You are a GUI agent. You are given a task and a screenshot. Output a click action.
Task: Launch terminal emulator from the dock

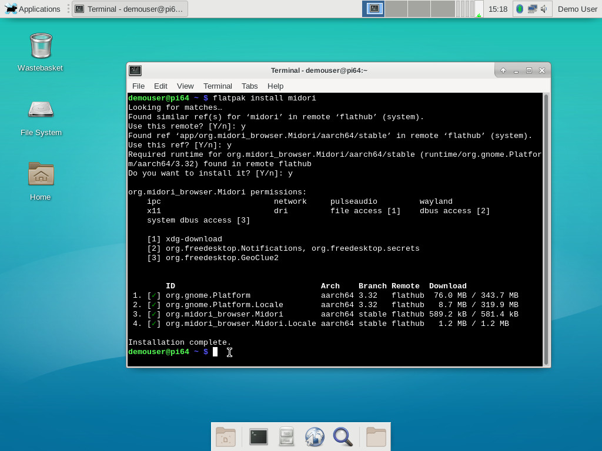pos(259,436)
